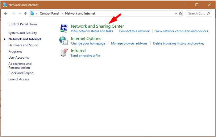This screenshot has width=216, height=137.
Task: Maximize the Network and Internet window
Action: pos(197,5)
